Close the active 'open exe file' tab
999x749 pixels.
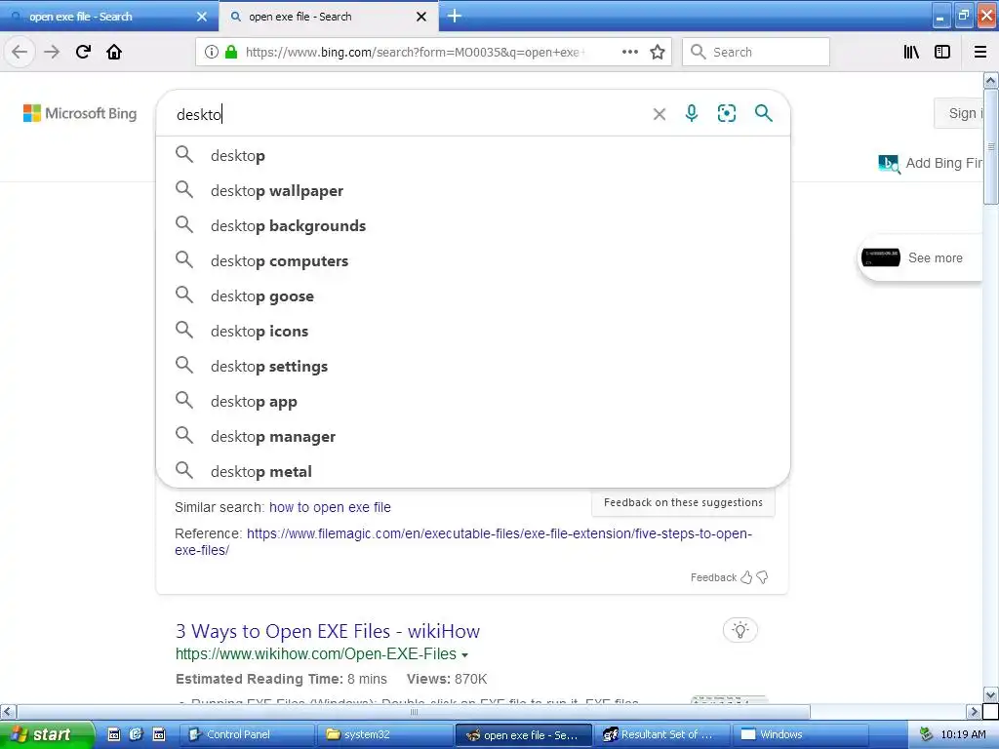(421, 17)
